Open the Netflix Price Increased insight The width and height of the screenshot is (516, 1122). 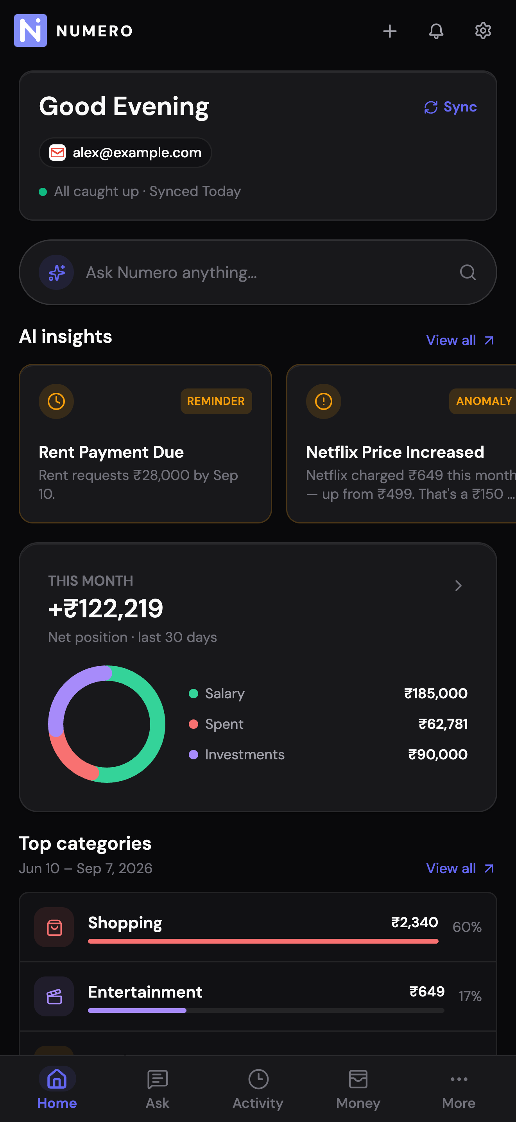click(401, 443)
